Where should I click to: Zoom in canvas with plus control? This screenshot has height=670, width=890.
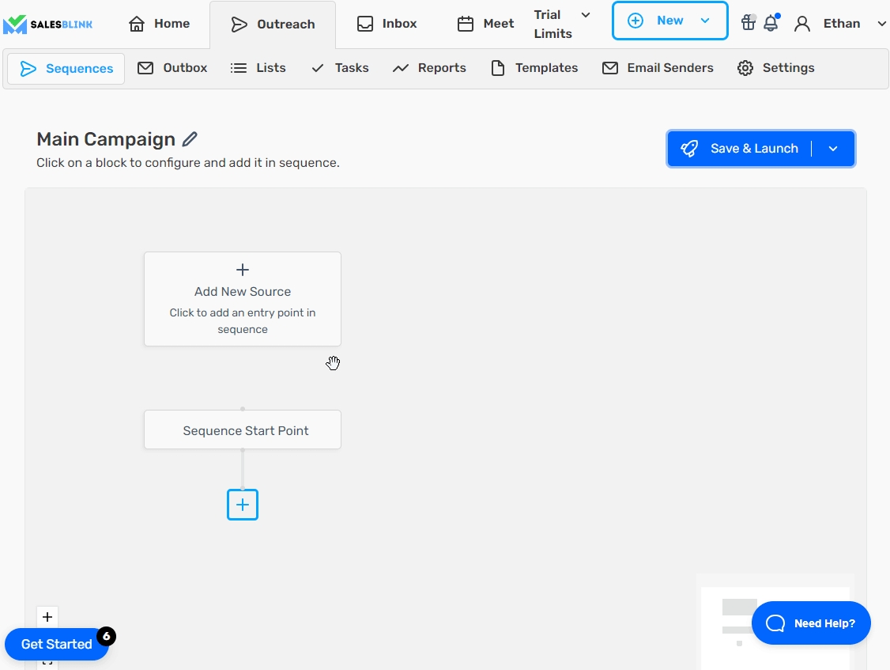click(47, 617)
